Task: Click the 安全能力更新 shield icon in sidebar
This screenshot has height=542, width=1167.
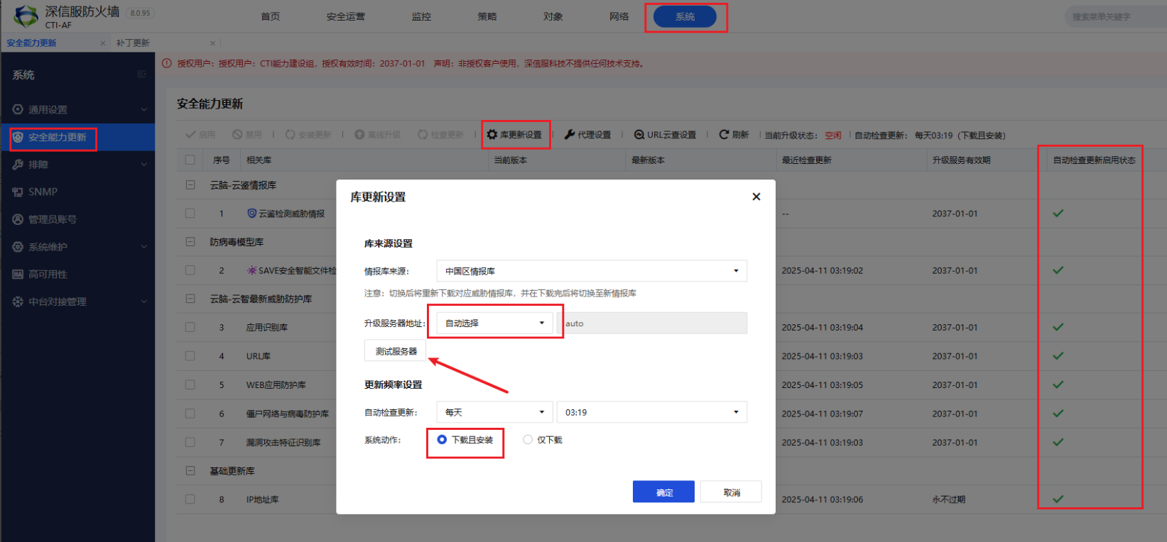Action: (18, 137)
